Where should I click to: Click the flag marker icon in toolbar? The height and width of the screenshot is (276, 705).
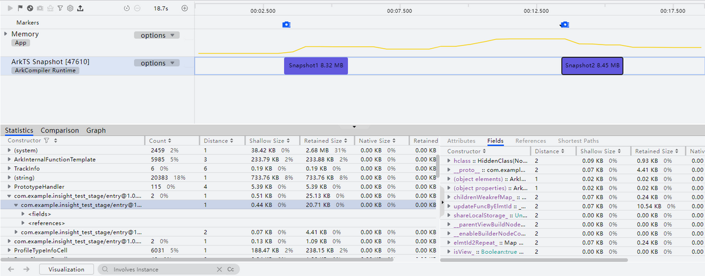[21, 9]
